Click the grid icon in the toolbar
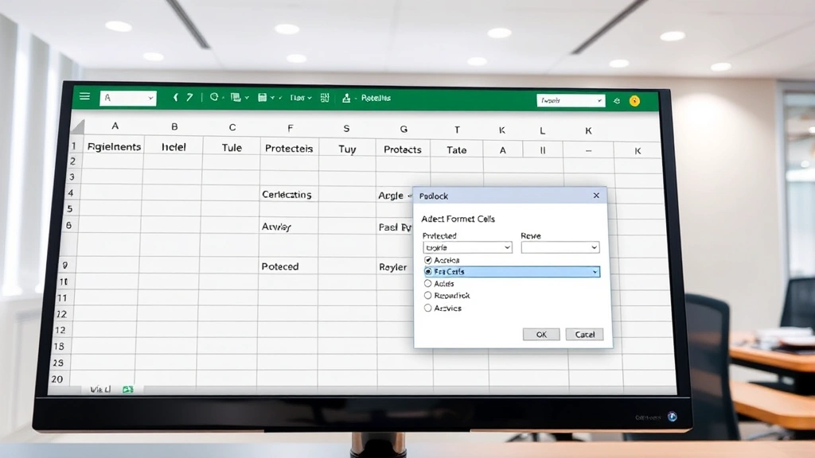The image size is (815, 458). click(325, 98)
